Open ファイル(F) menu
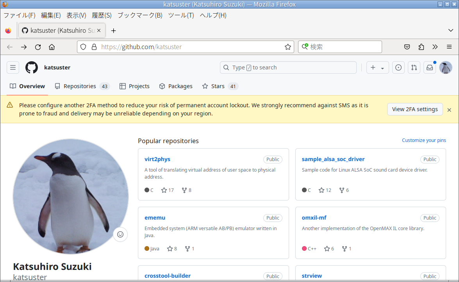Screen dimensions: 459x282 [19, 15]
